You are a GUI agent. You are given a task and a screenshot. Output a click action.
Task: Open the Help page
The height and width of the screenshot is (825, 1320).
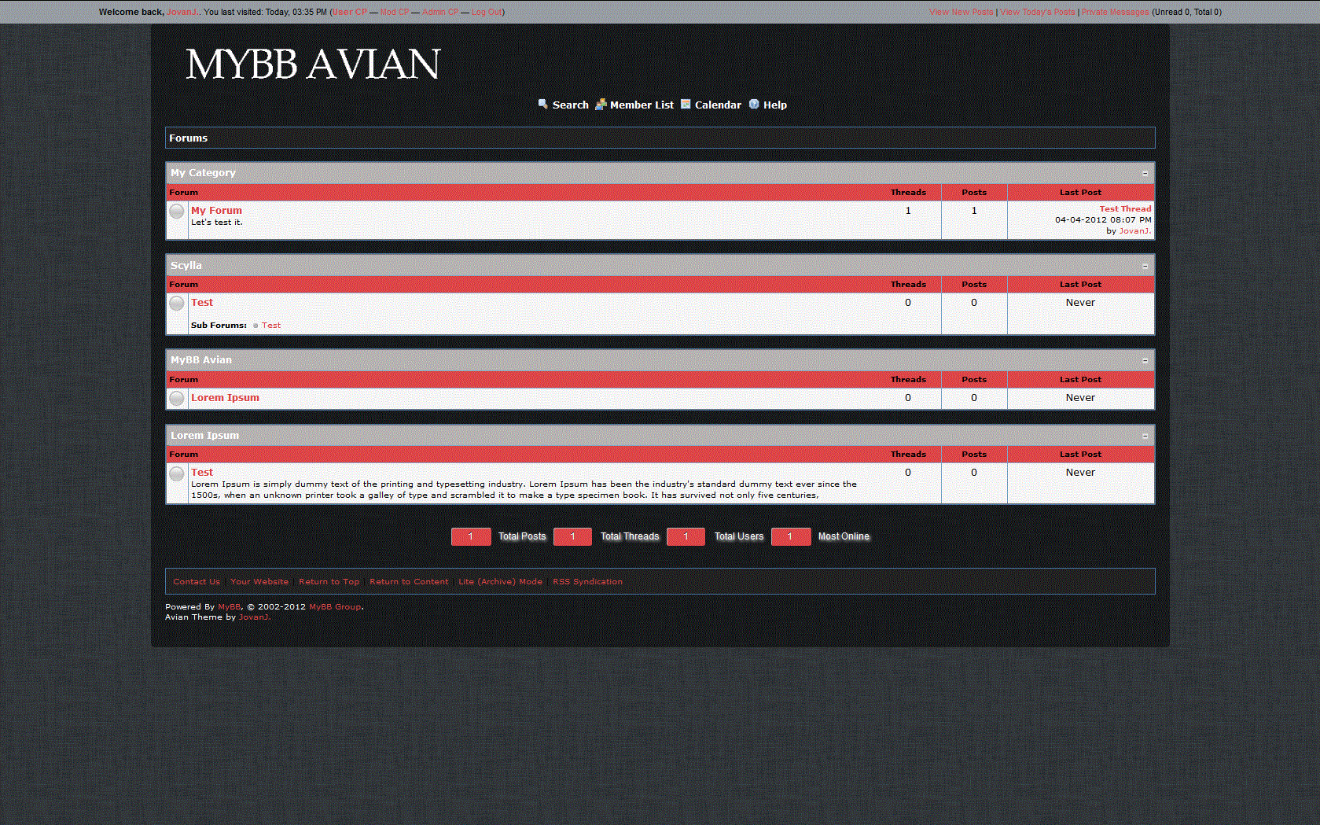774,105
